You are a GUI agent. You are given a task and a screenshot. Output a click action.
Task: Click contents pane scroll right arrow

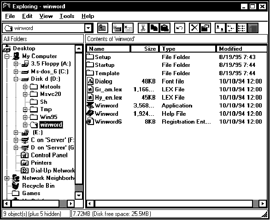coord(263,203)
